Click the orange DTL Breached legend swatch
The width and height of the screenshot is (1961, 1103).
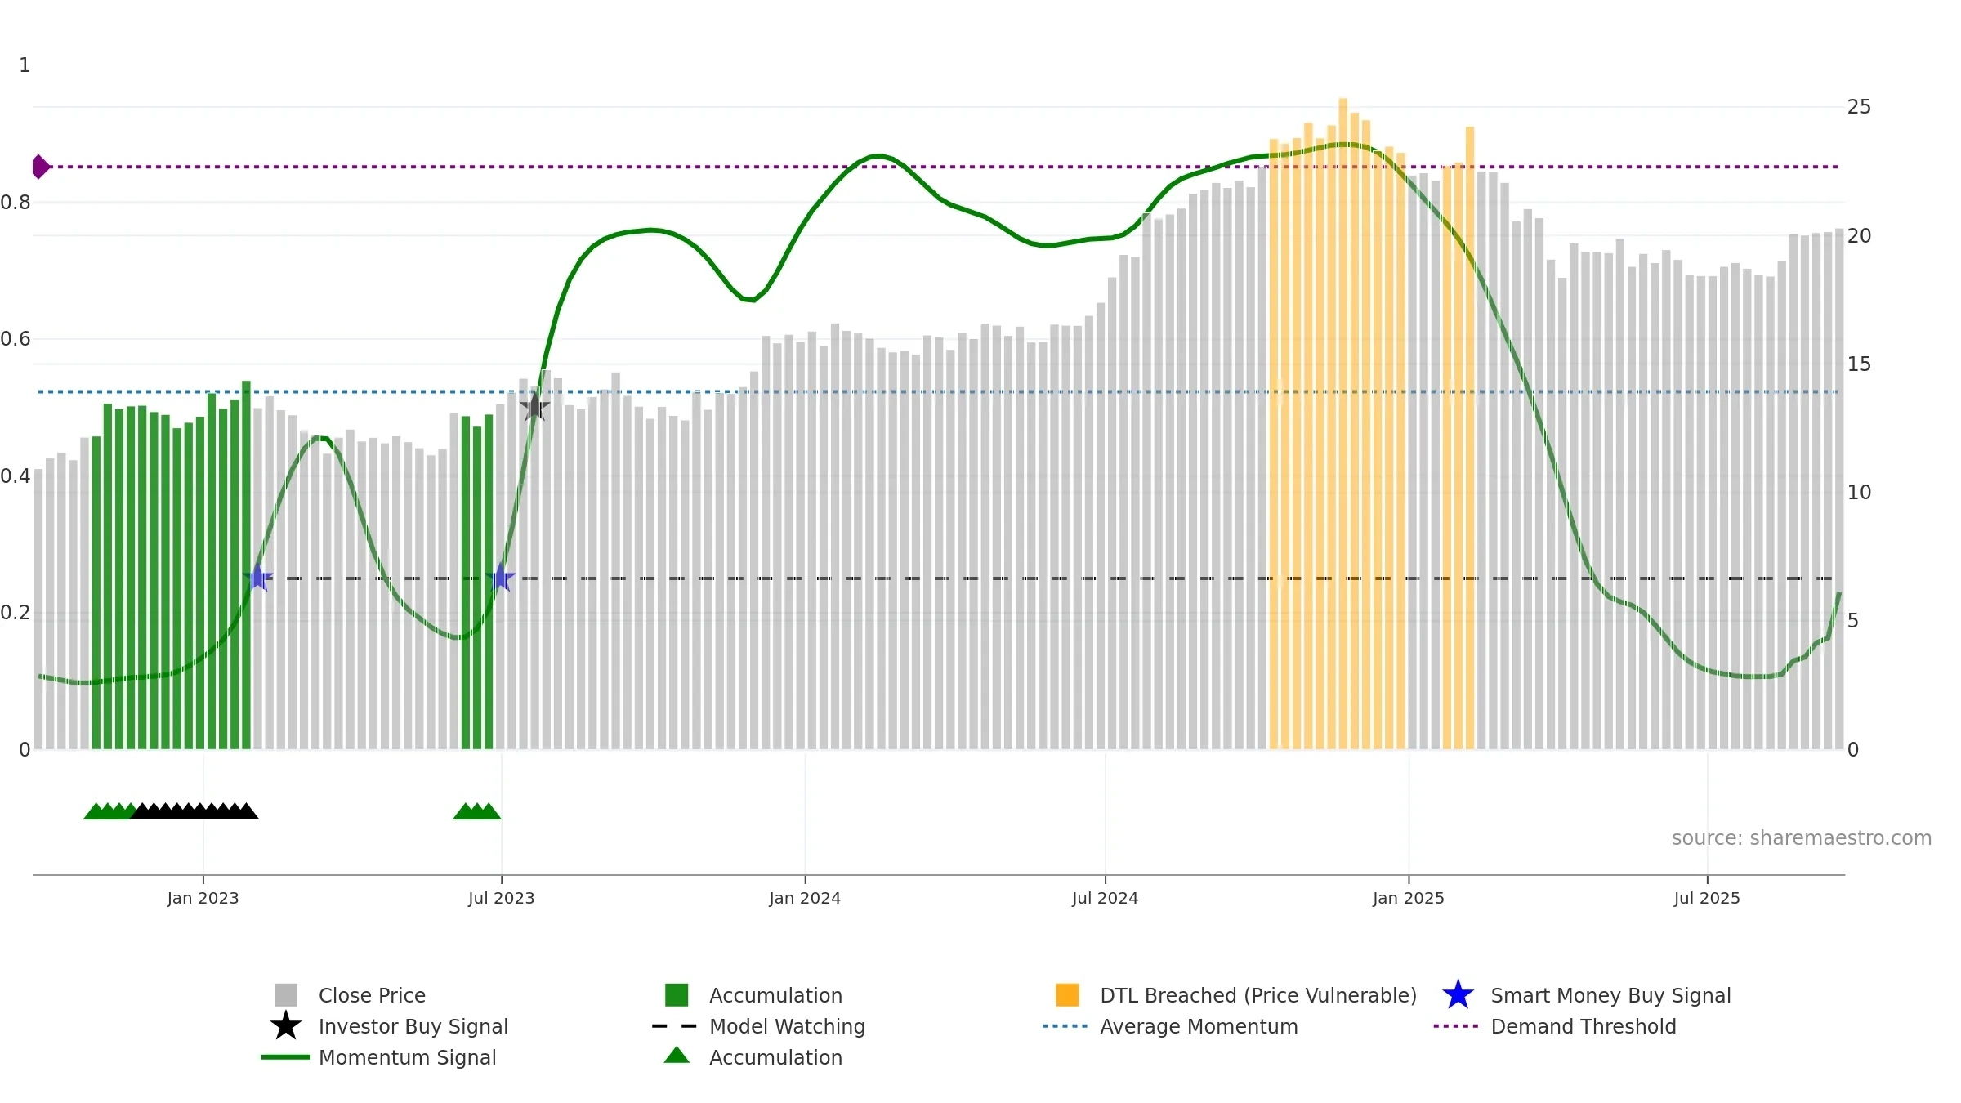[x=1067, y=995]
